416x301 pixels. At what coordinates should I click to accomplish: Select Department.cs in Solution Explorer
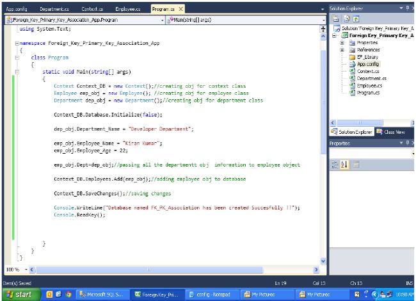click(371, 78)
